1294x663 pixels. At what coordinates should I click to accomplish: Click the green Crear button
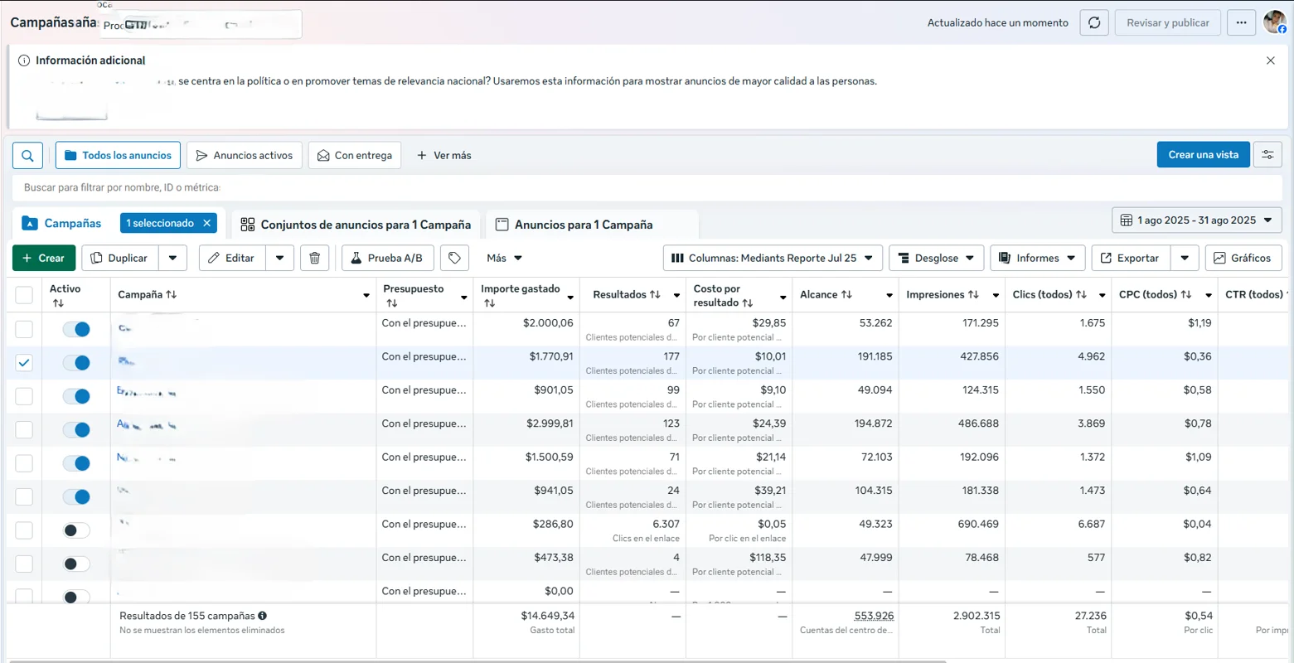point(44,258)
